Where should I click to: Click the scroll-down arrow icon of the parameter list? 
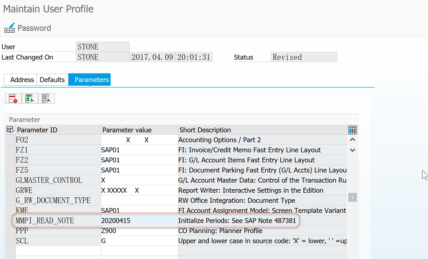click(352, 150)
